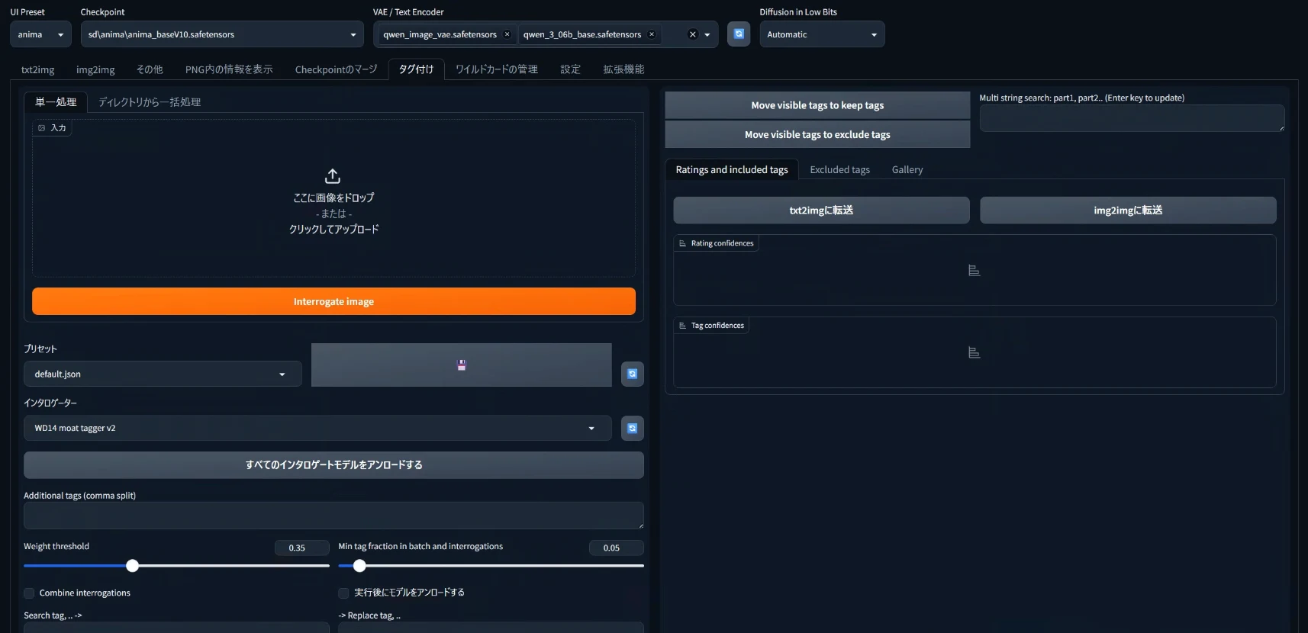The image size is (1308, 633).
Task: Click the Min tag fraction value box 0.05
Action: (x=616, y=548)
